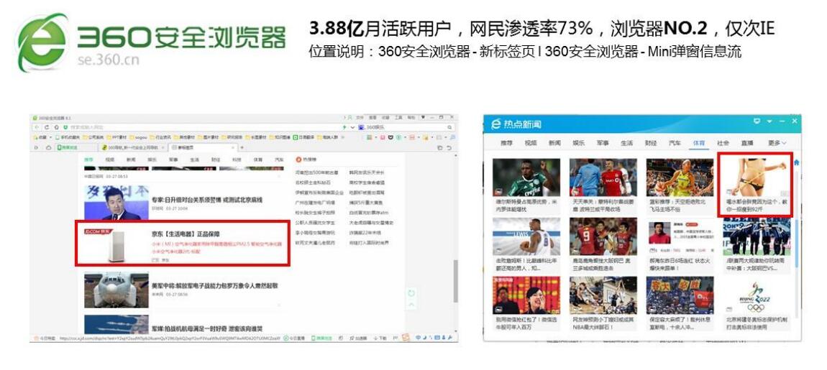Add a new browser tab with plus button

tap(242, 147)
